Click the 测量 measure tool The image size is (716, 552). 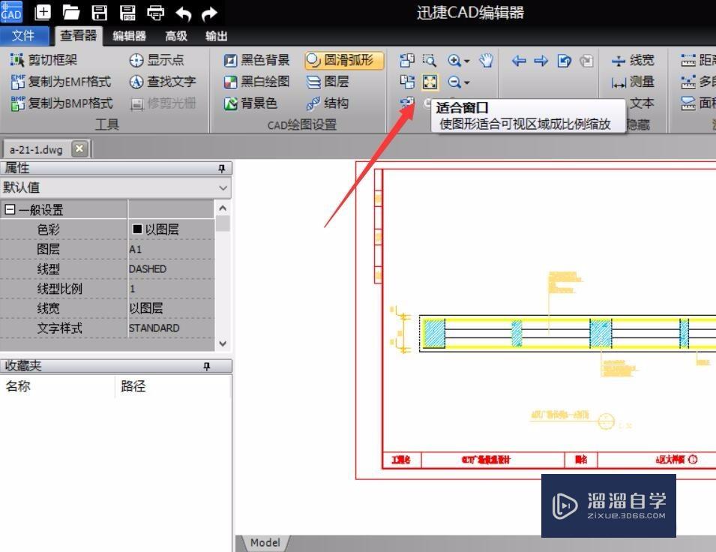click(x=637, y=82)
